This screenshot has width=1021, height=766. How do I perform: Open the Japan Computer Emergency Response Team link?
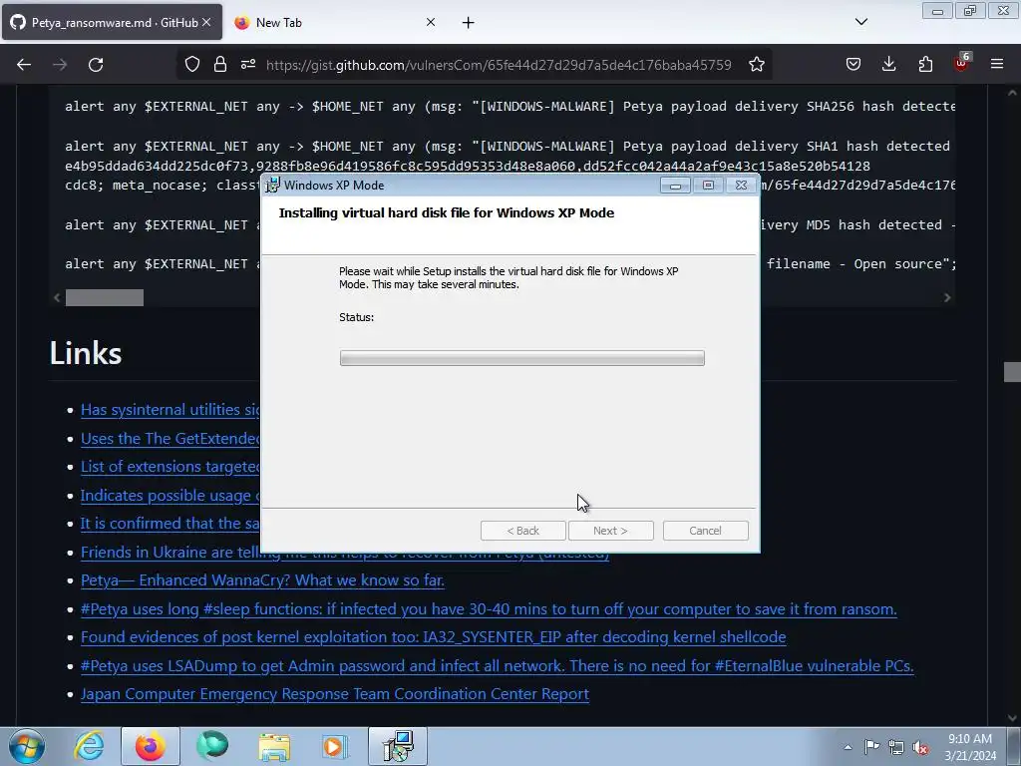coord(335,694)
